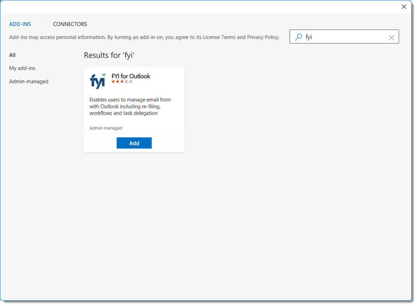The width and height of the screenshot is (417, 306).
Task: Click the FYI for Outlook description text
Action: tap(130, 106)
